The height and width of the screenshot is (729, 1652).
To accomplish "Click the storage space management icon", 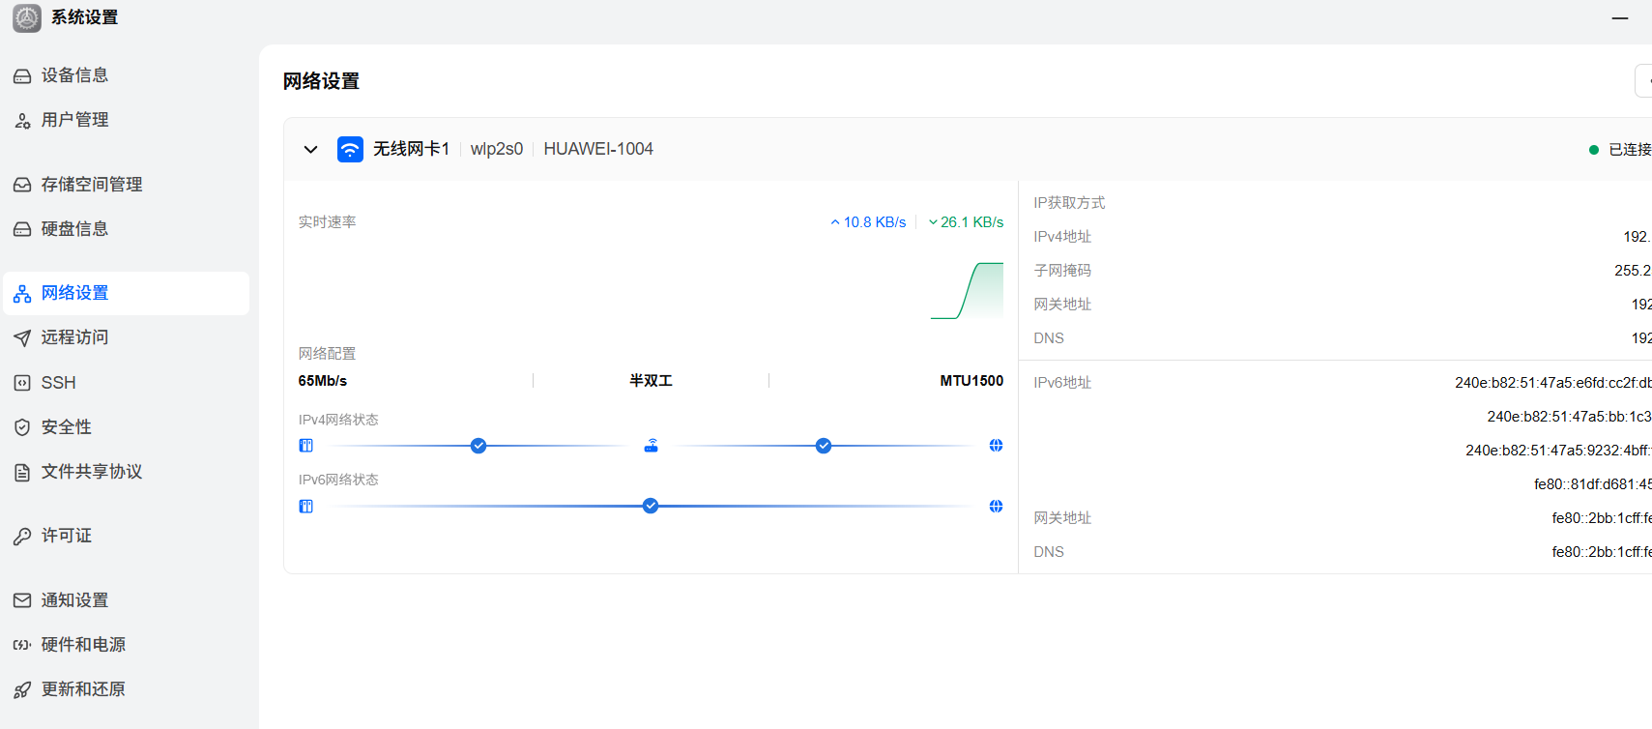I will click(22, 185).
